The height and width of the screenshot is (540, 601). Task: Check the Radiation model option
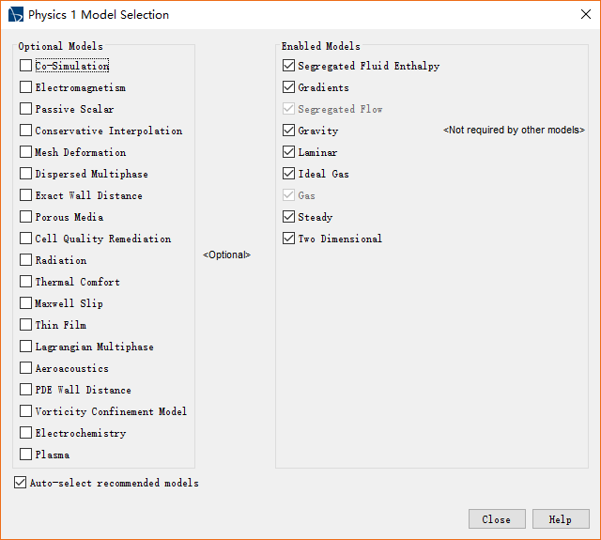click(x=25, y=260)
